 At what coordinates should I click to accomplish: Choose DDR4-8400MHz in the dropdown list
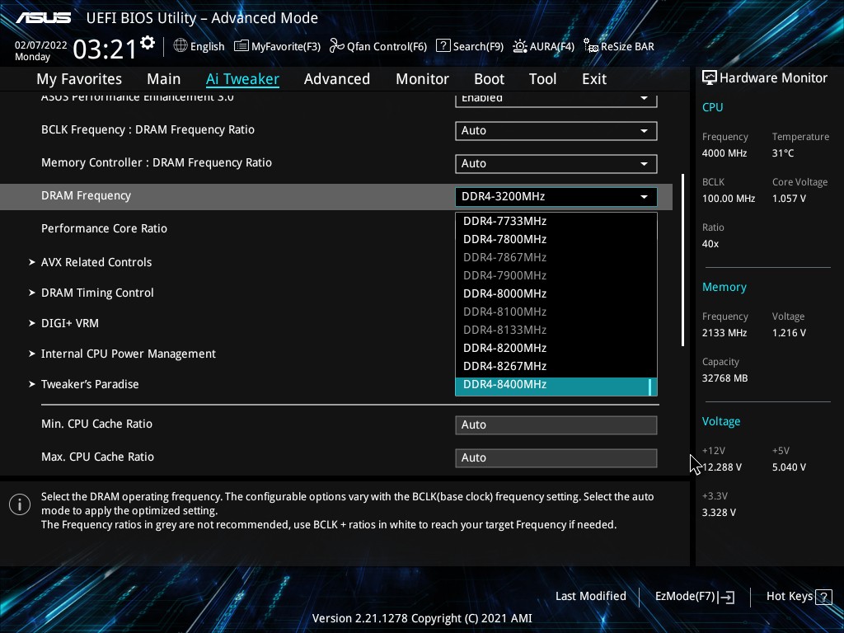click(504, 385)
